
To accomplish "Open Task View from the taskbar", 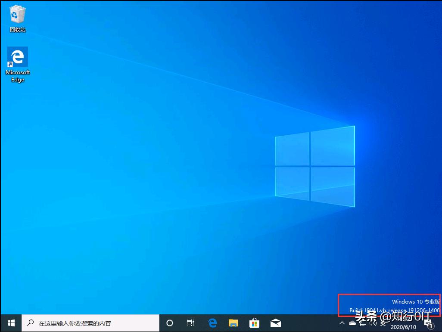I will [190, 323].
